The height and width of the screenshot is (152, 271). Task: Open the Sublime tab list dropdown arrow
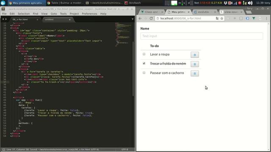[133, 19]
